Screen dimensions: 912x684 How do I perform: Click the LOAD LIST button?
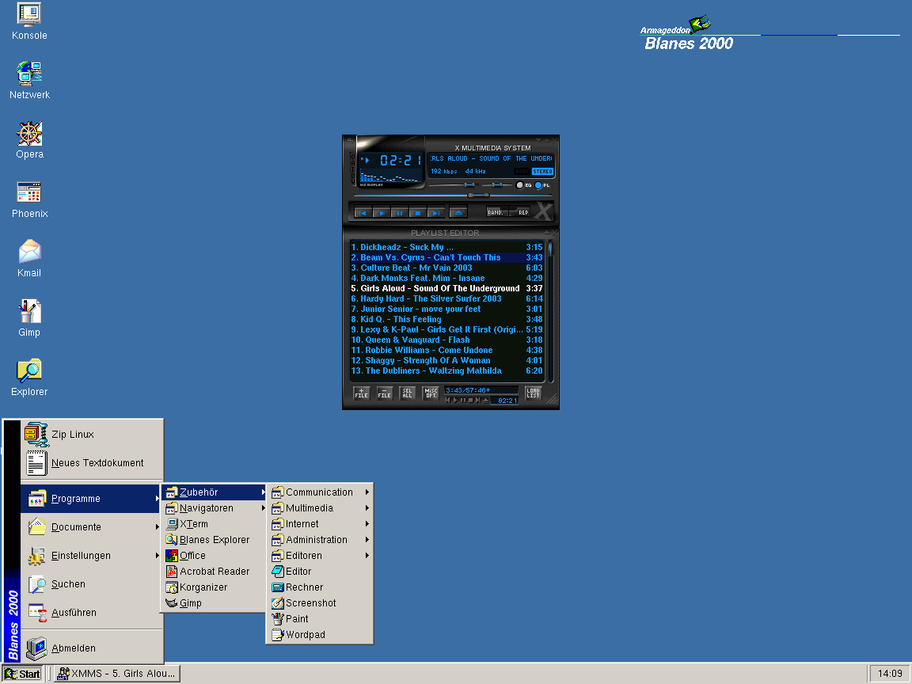[x=533, y=393]
